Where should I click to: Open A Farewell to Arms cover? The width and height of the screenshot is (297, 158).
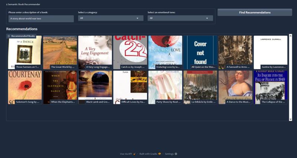235,52
